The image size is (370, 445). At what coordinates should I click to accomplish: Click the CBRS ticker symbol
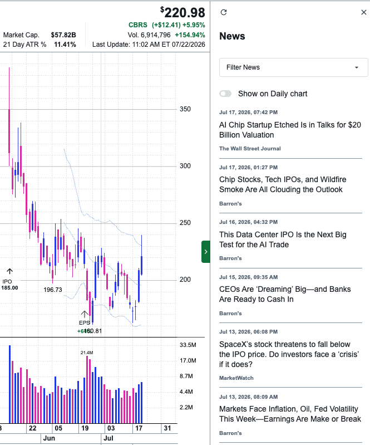click(x=138, y=25)
